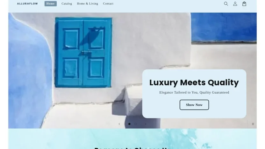
Task: Click the Luxury Meets Quality headline
Action: click(x=194, y=82)
